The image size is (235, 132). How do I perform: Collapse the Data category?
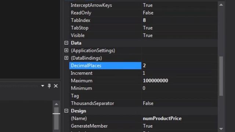pyautogui.click(x=66, y=43)
